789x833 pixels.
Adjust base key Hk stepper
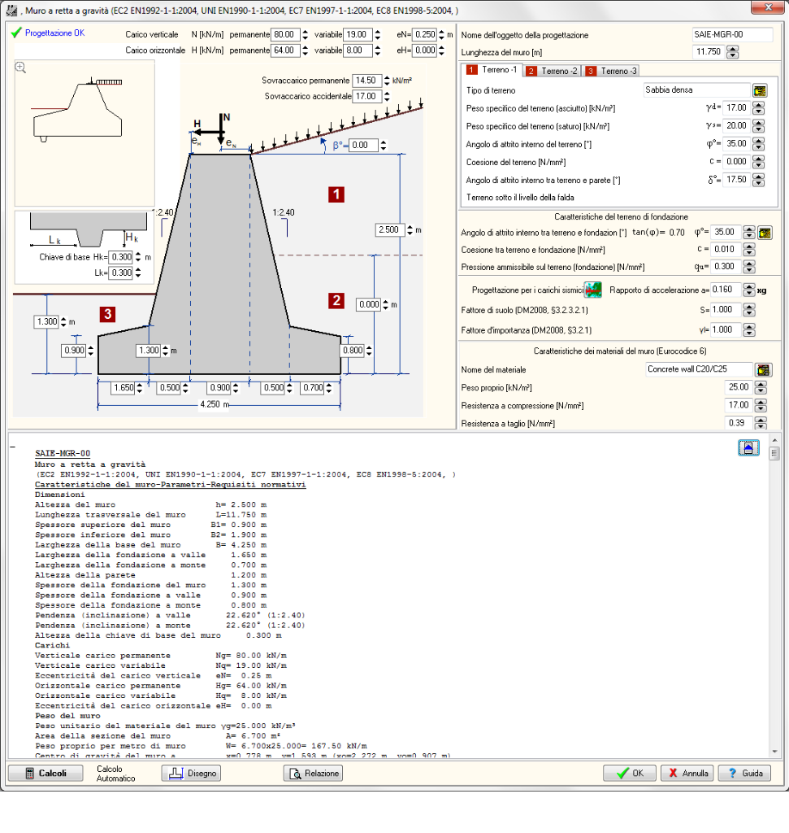[x=138, y=257]
